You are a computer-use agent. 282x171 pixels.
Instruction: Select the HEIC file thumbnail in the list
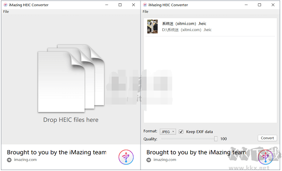coord(153,26)
